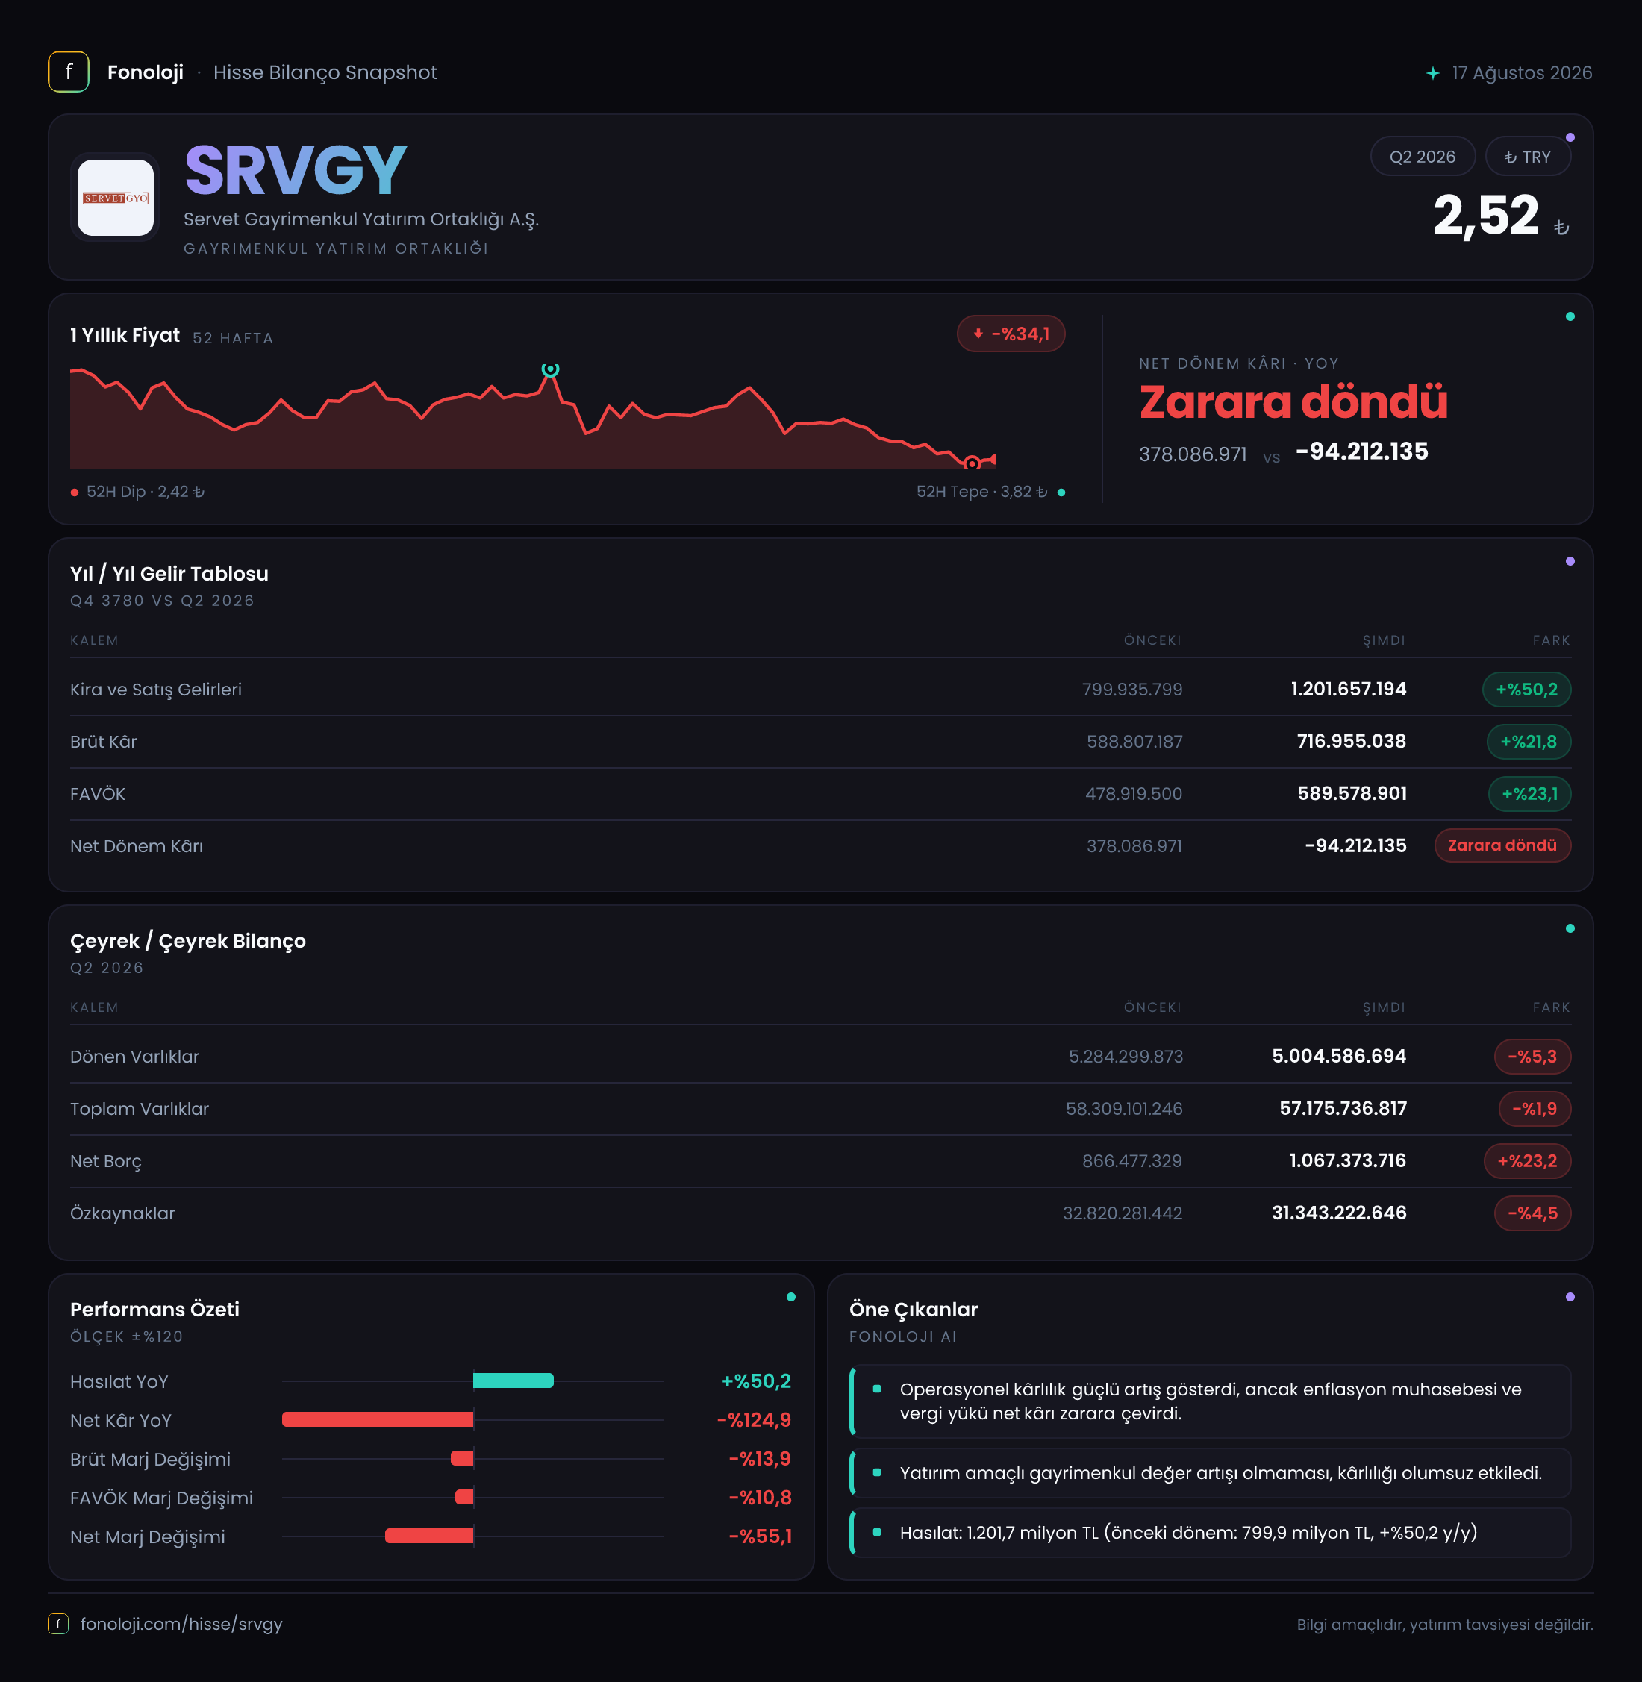Click the highlight starting "Hasılat: 1.201,7 milyon TL"
Viewport: 1642px width, 1682px height.
pos(1210,1532)
